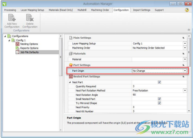The height and width of the screenshot is (138, 193).
Task: Click the Quantity Required property label
Action: 86,86
